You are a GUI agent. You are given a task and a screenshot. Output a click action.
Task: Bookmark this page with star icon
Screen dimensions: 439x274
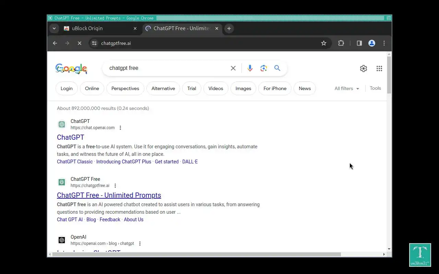pos(324,43)
